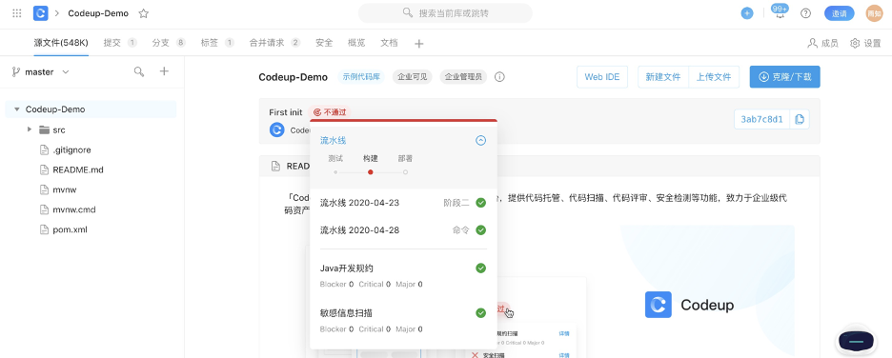Click the 不通过 failed status badge
The image size is (892, 358).
click(x=330, y=112)
